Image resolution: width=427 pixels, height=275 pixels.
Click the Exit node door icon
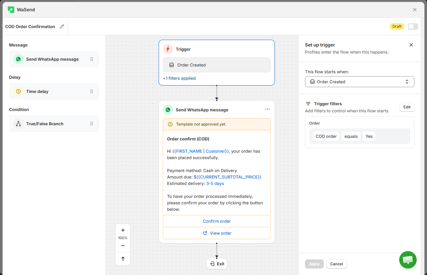coord(212,264)
